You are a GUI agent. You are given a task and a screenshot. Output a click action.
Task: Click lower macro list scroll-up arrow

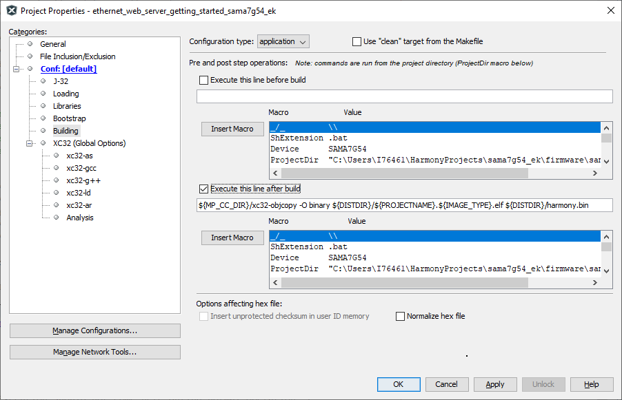coord(606,237)
